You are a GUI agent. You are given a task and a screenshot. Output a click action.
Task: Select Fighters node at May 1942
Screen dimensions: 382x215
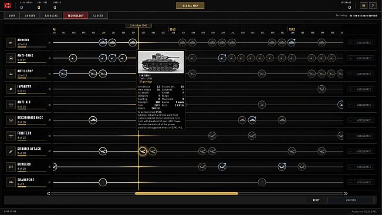(x=212, y=136)
